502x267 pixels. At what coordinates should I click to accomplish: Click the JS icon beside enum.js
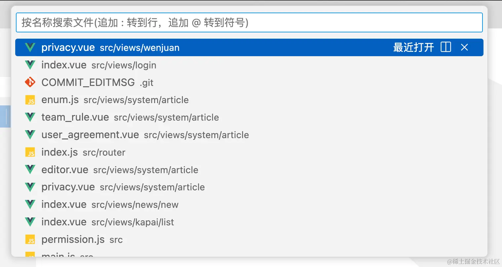coord(30,100)
